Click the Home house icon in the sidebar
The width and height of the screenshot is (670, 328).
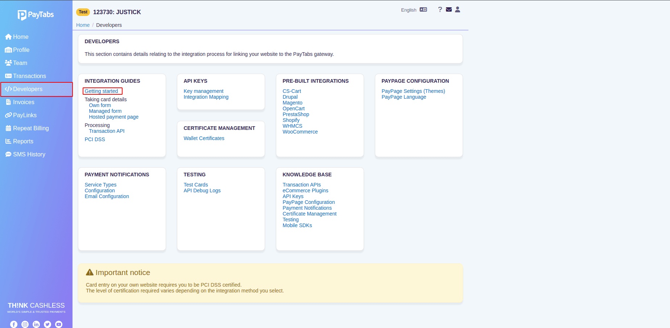(x=8, y=37)
